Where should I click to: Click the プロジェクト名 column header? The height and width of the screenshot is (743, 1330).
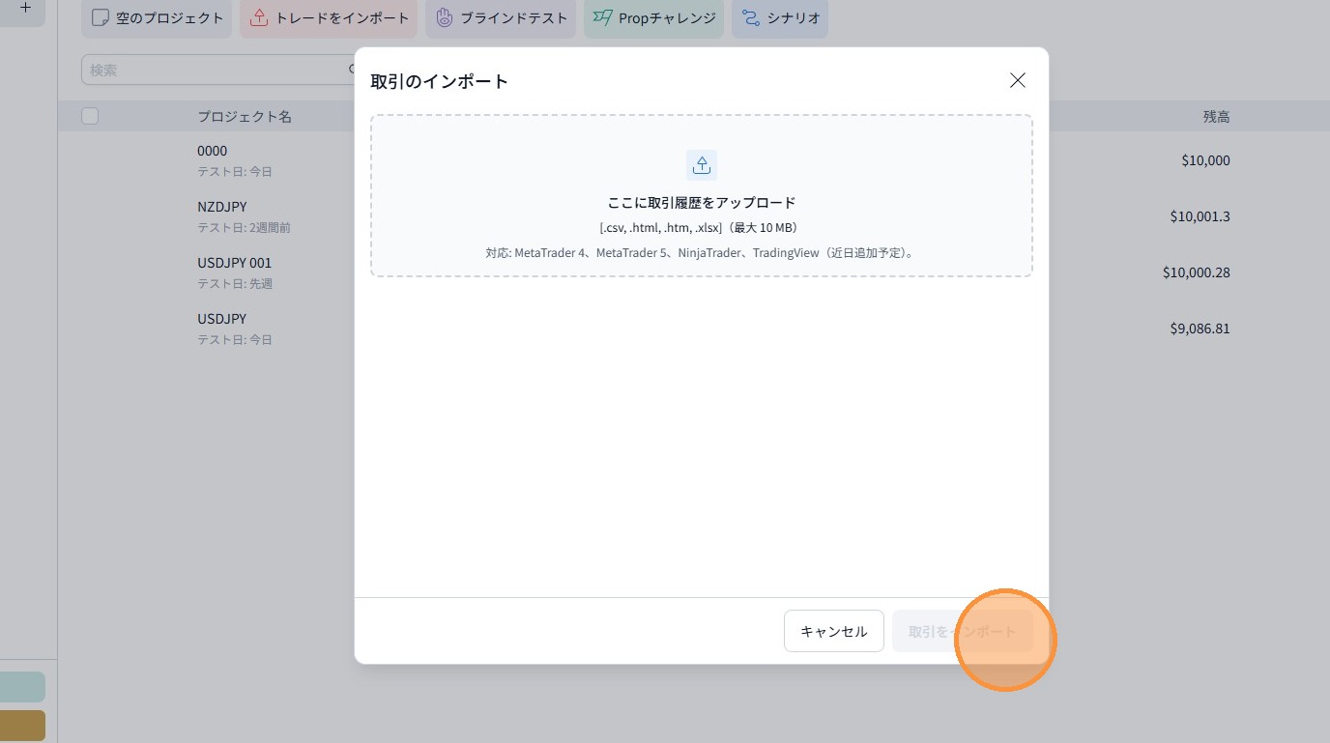click(x=245, y=117)
